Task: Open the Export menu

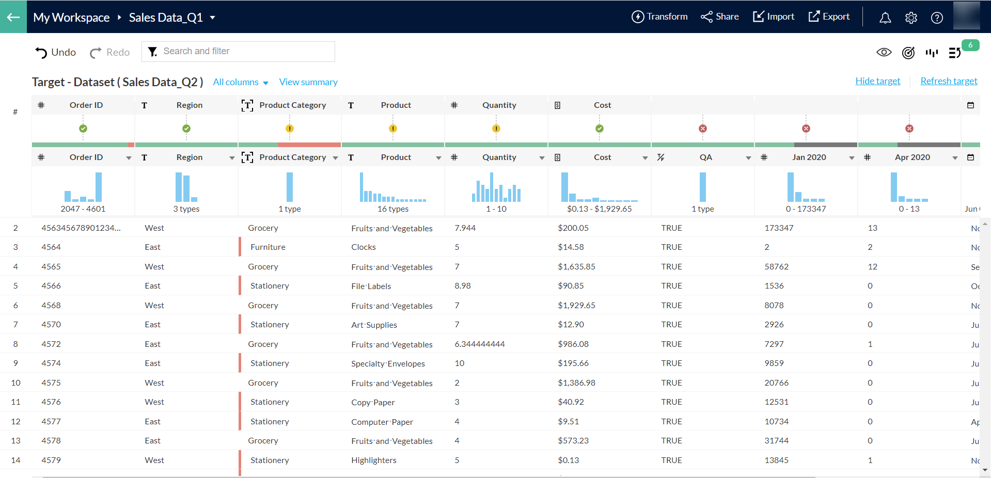Action: tap(829, 17)
